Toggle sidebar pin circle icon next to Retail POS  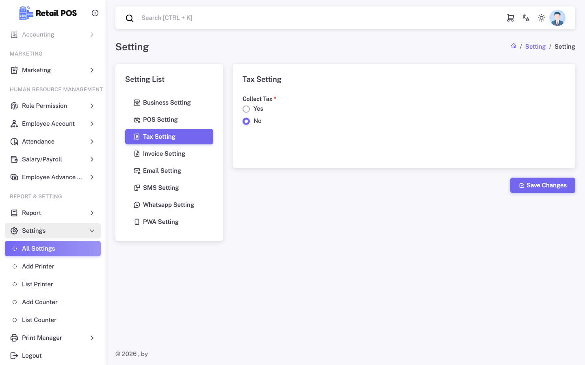[95, 13]
